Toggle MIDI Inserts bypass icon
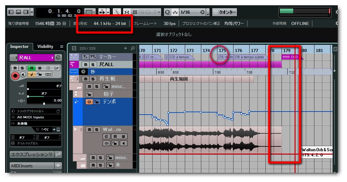 (x=58, y=166)
